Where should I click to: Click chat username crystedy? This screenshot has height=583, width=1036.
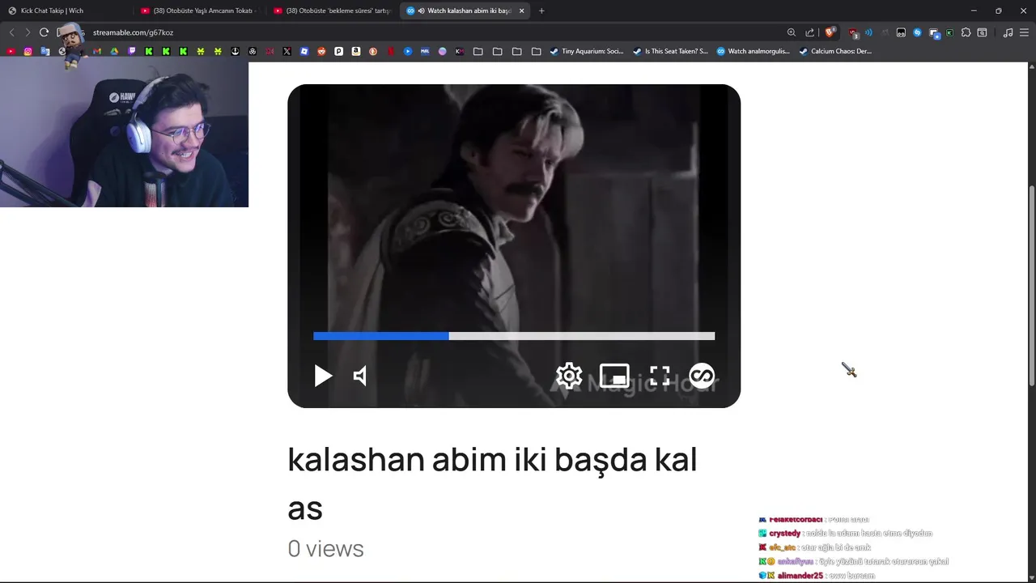pyautogui.click(x=784, y=533)
